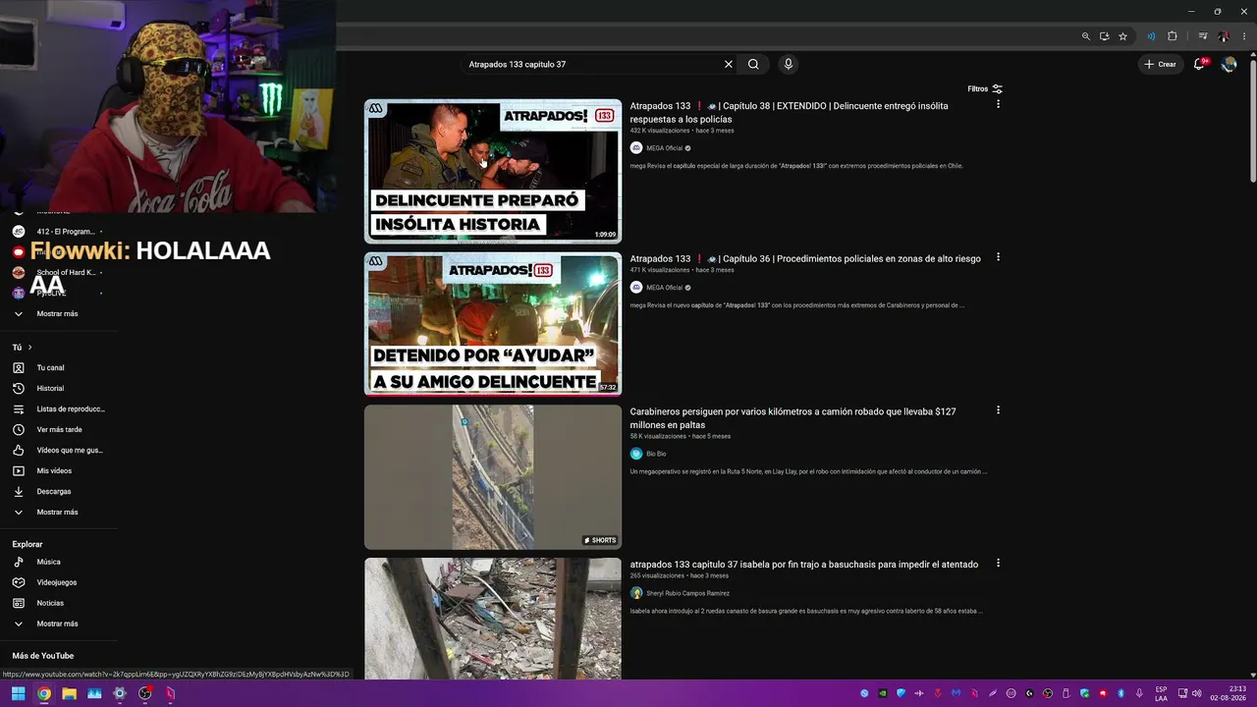Open the Windows Start menu
This screenshot has width=1257, height=707.
coord(18,693)
